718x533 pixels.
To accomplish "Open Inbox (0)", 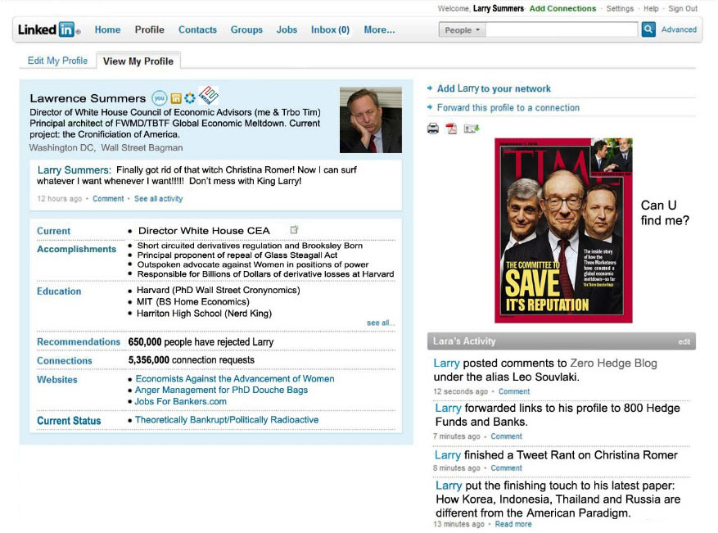I will point(330,29).
